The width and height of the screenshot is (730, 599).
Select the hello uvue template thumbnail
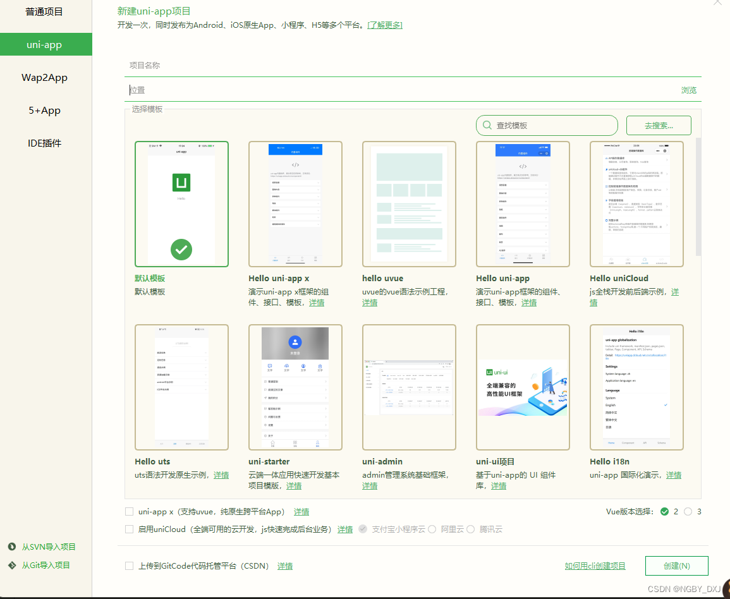409,204
